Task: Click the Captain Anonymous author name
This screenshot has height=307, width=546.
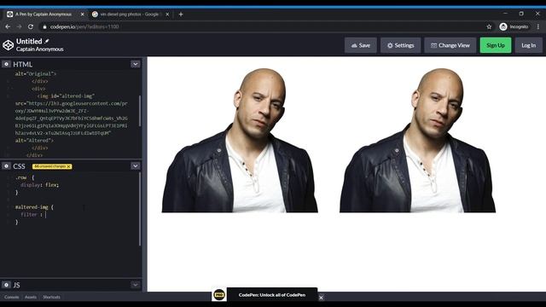Action: (x=40, y=49)
